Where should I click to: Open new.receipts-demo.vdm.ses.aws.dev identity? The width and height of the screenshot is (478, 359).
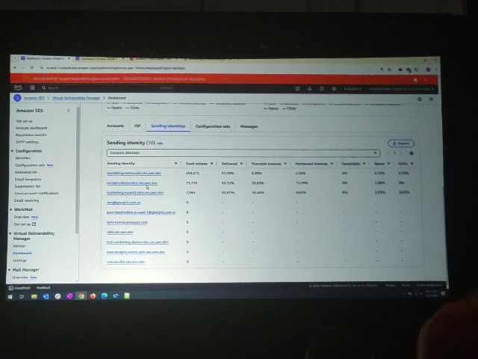(136, 252)
